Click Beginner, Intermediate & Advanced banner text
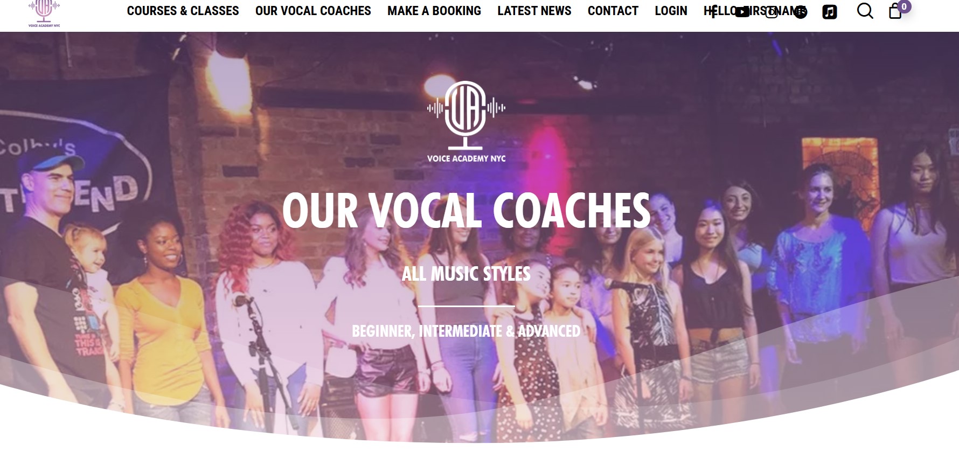This screenshot has height=458, width=959. [467, 331]
